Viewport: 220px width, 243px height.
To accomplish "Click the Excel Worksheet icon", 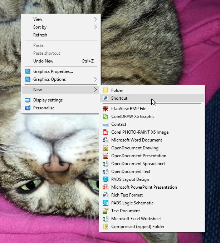I will [x=106, y=219].
